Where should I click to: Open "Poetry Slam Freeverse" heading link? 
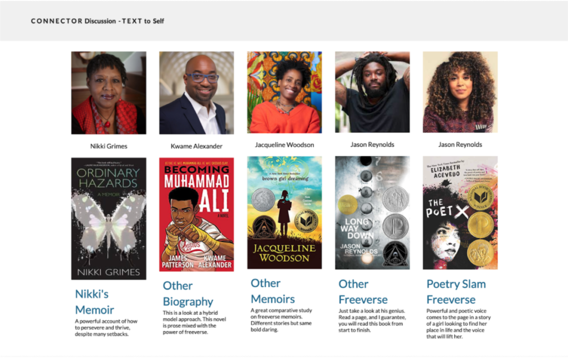(x=456, y=292)
